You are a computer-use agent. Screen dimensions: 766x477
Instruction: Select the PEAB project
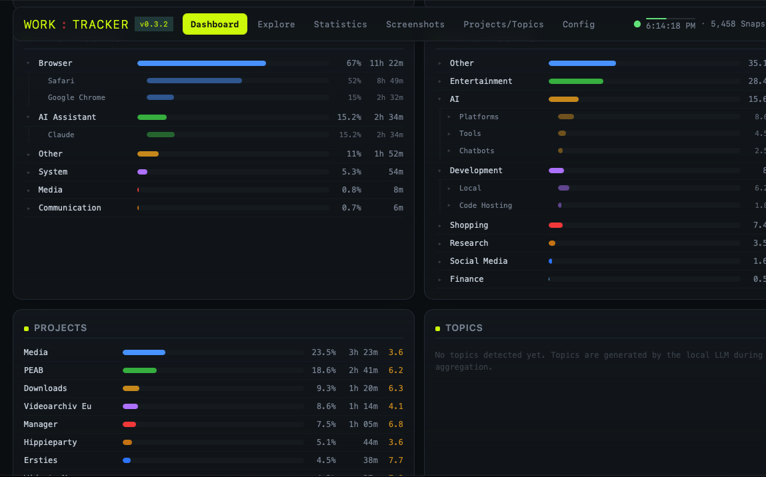[x=213, y=370]
